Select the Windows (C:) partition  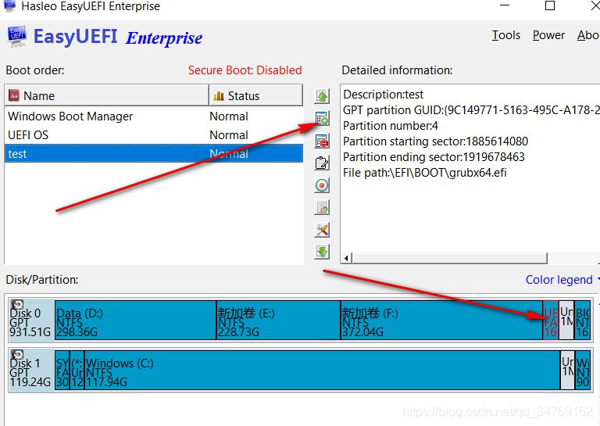pyautogui.click(x=322, y=371)
